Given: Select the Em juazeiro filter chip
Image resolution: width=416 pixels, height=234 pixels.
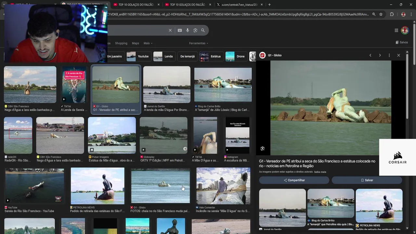Looking at the screenshot, I should coord(114,56).
